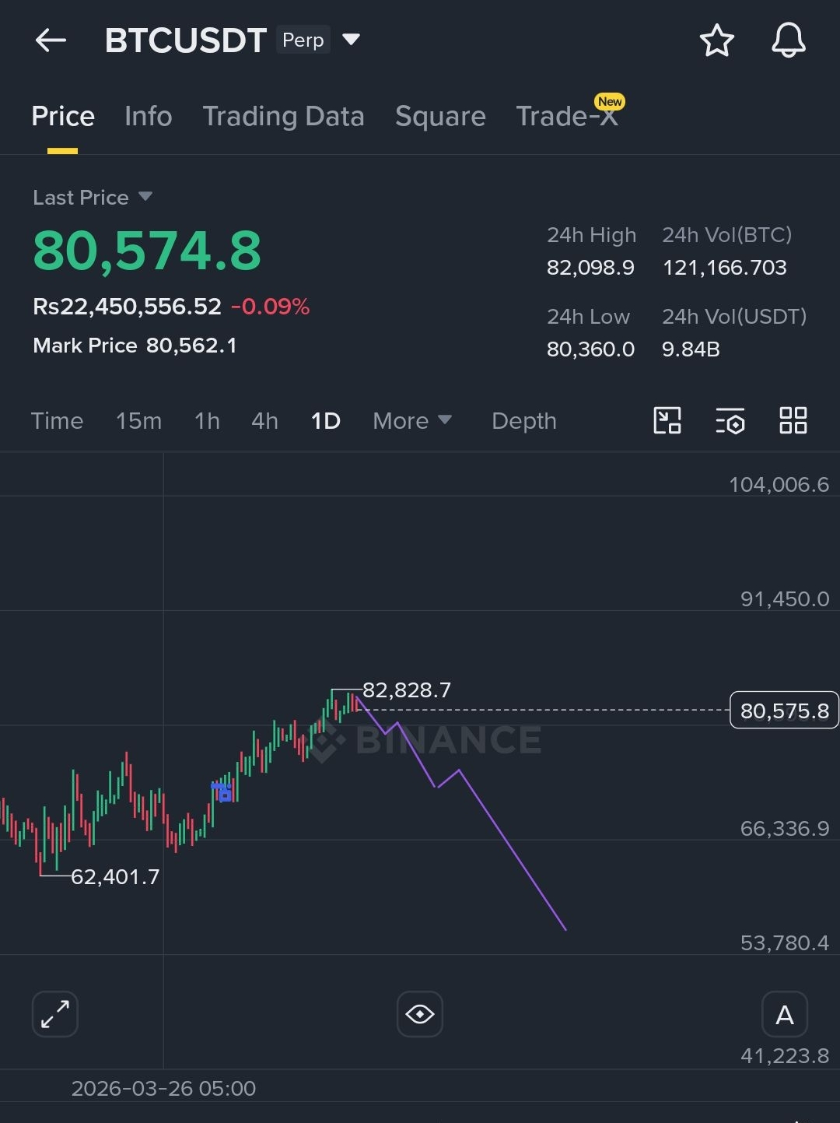Screen dimensions: 840x1123
Task: Open the Trade-X tab
Action: 567,116
